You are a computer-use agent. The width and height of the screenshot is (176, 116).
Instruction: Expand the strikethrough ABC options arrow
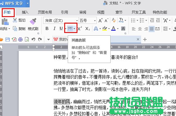point(75,29)
